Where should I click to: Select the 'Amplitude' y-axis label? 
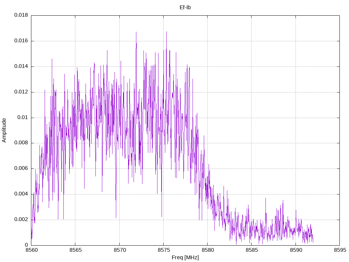pos(4,130)
